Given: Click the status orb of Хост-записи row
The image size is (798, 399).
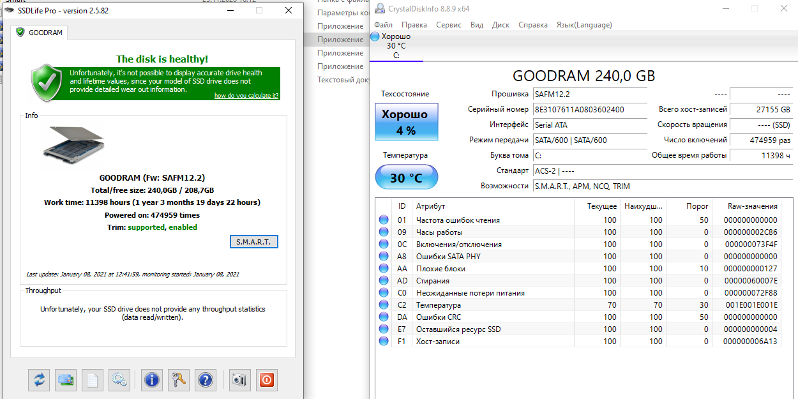Looking at the screenshot, I should coord(384,342).
